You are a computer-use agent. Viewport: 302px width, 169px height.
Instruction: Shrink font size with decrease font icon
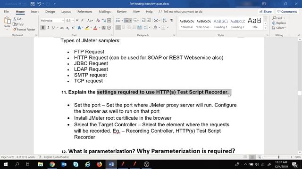point(83,21)
